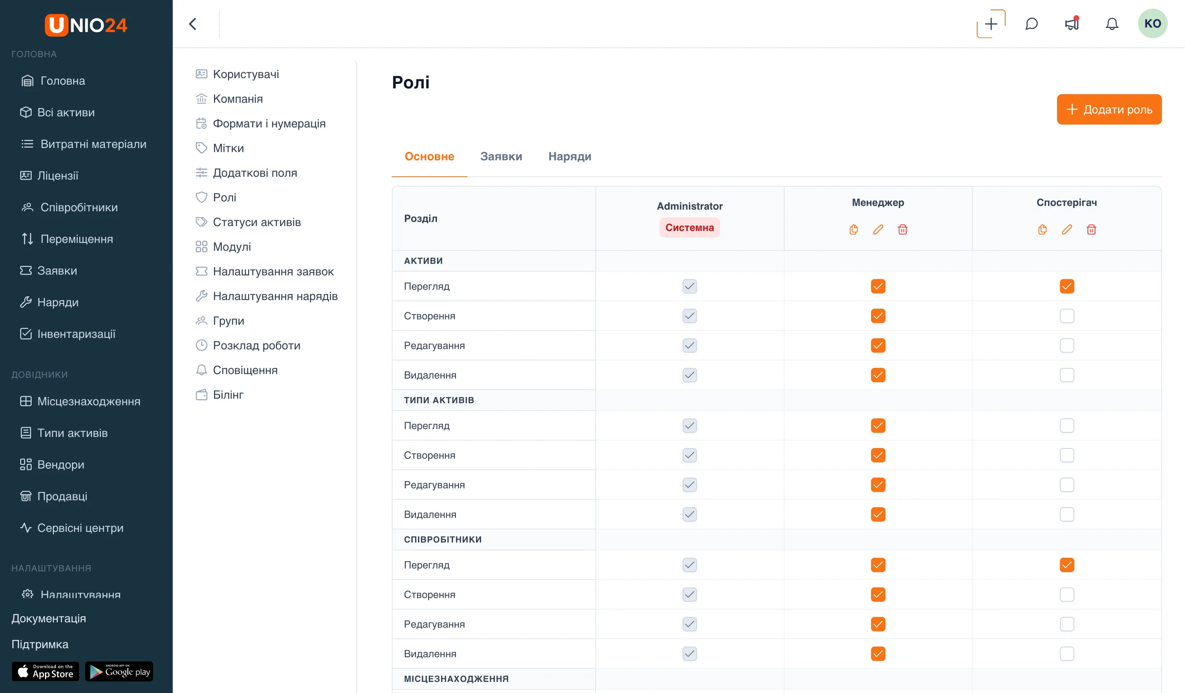Image resolution: width=1185 pixels, height=693 pixels.
Task: Switch to the Наряди tab
Action: 569,157
